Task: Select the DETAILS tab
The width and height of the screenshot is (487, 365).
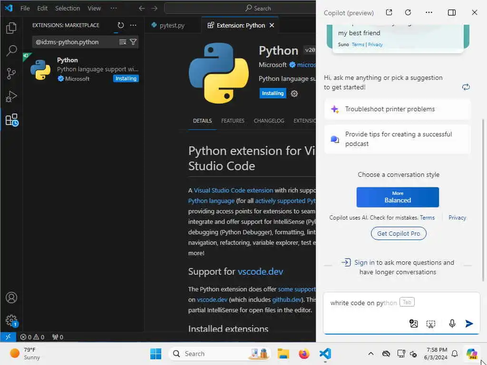Action: click(x=203, y=121)
